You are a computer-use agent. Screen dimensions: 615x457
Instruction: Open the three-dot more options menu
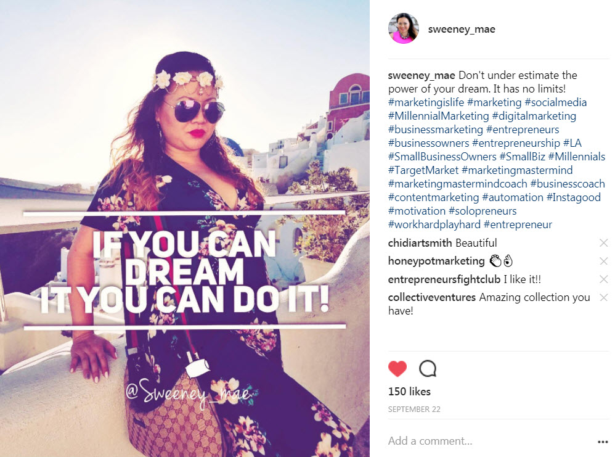[x=603, y=442]
